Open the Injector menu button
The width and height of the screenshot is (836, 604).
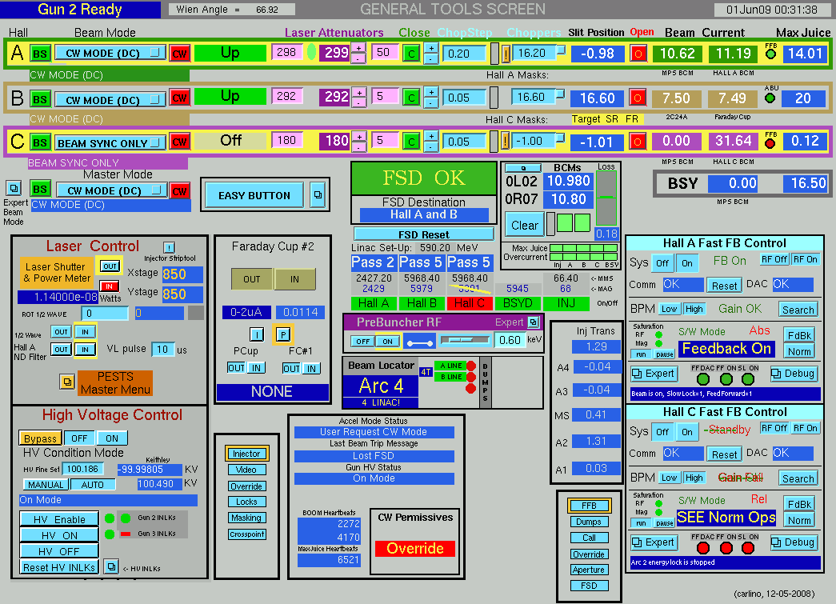pos(246,454)
